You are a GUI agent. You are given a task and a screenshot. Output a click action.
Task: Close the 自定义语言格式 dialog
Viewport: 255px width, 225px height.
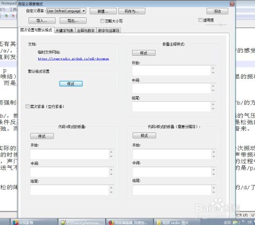tap(232, 4)
